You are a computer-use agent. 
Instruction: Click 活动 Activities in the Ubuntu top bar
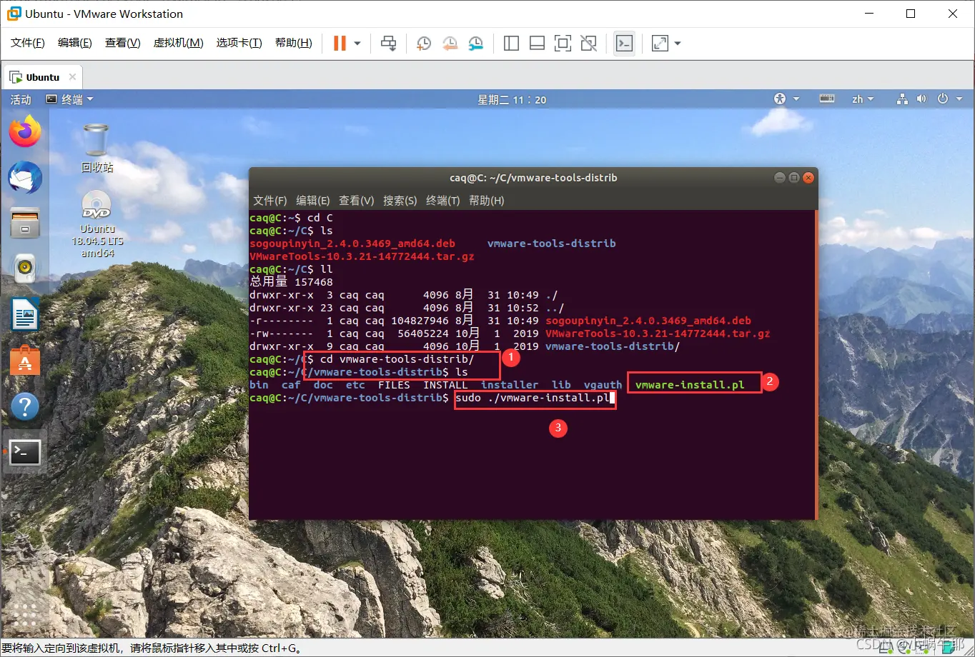21,99
